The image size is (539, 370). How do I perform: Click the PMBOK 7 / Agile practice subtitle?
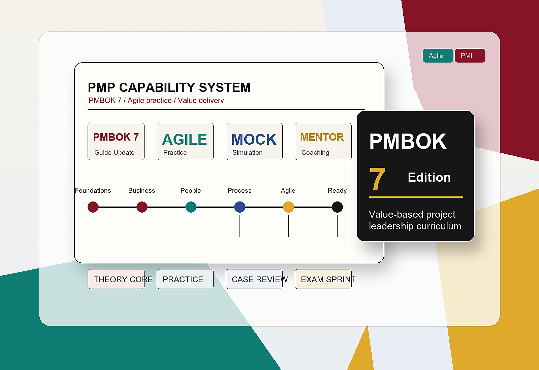point(156,100)
